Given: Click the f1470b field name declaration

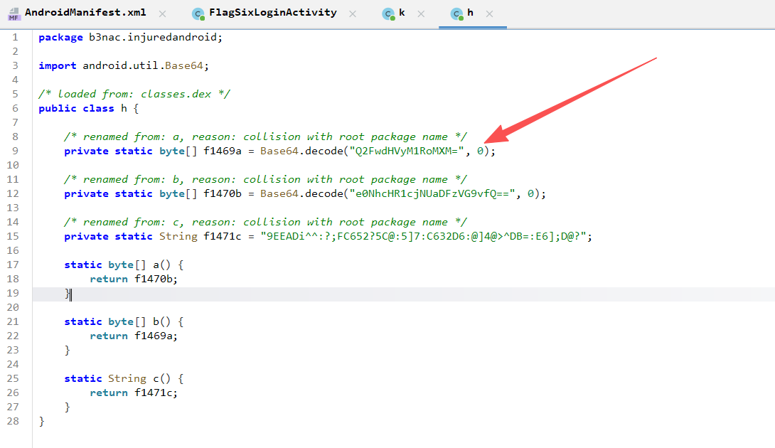Looking at the screenshot, I should tap(219, 193).
